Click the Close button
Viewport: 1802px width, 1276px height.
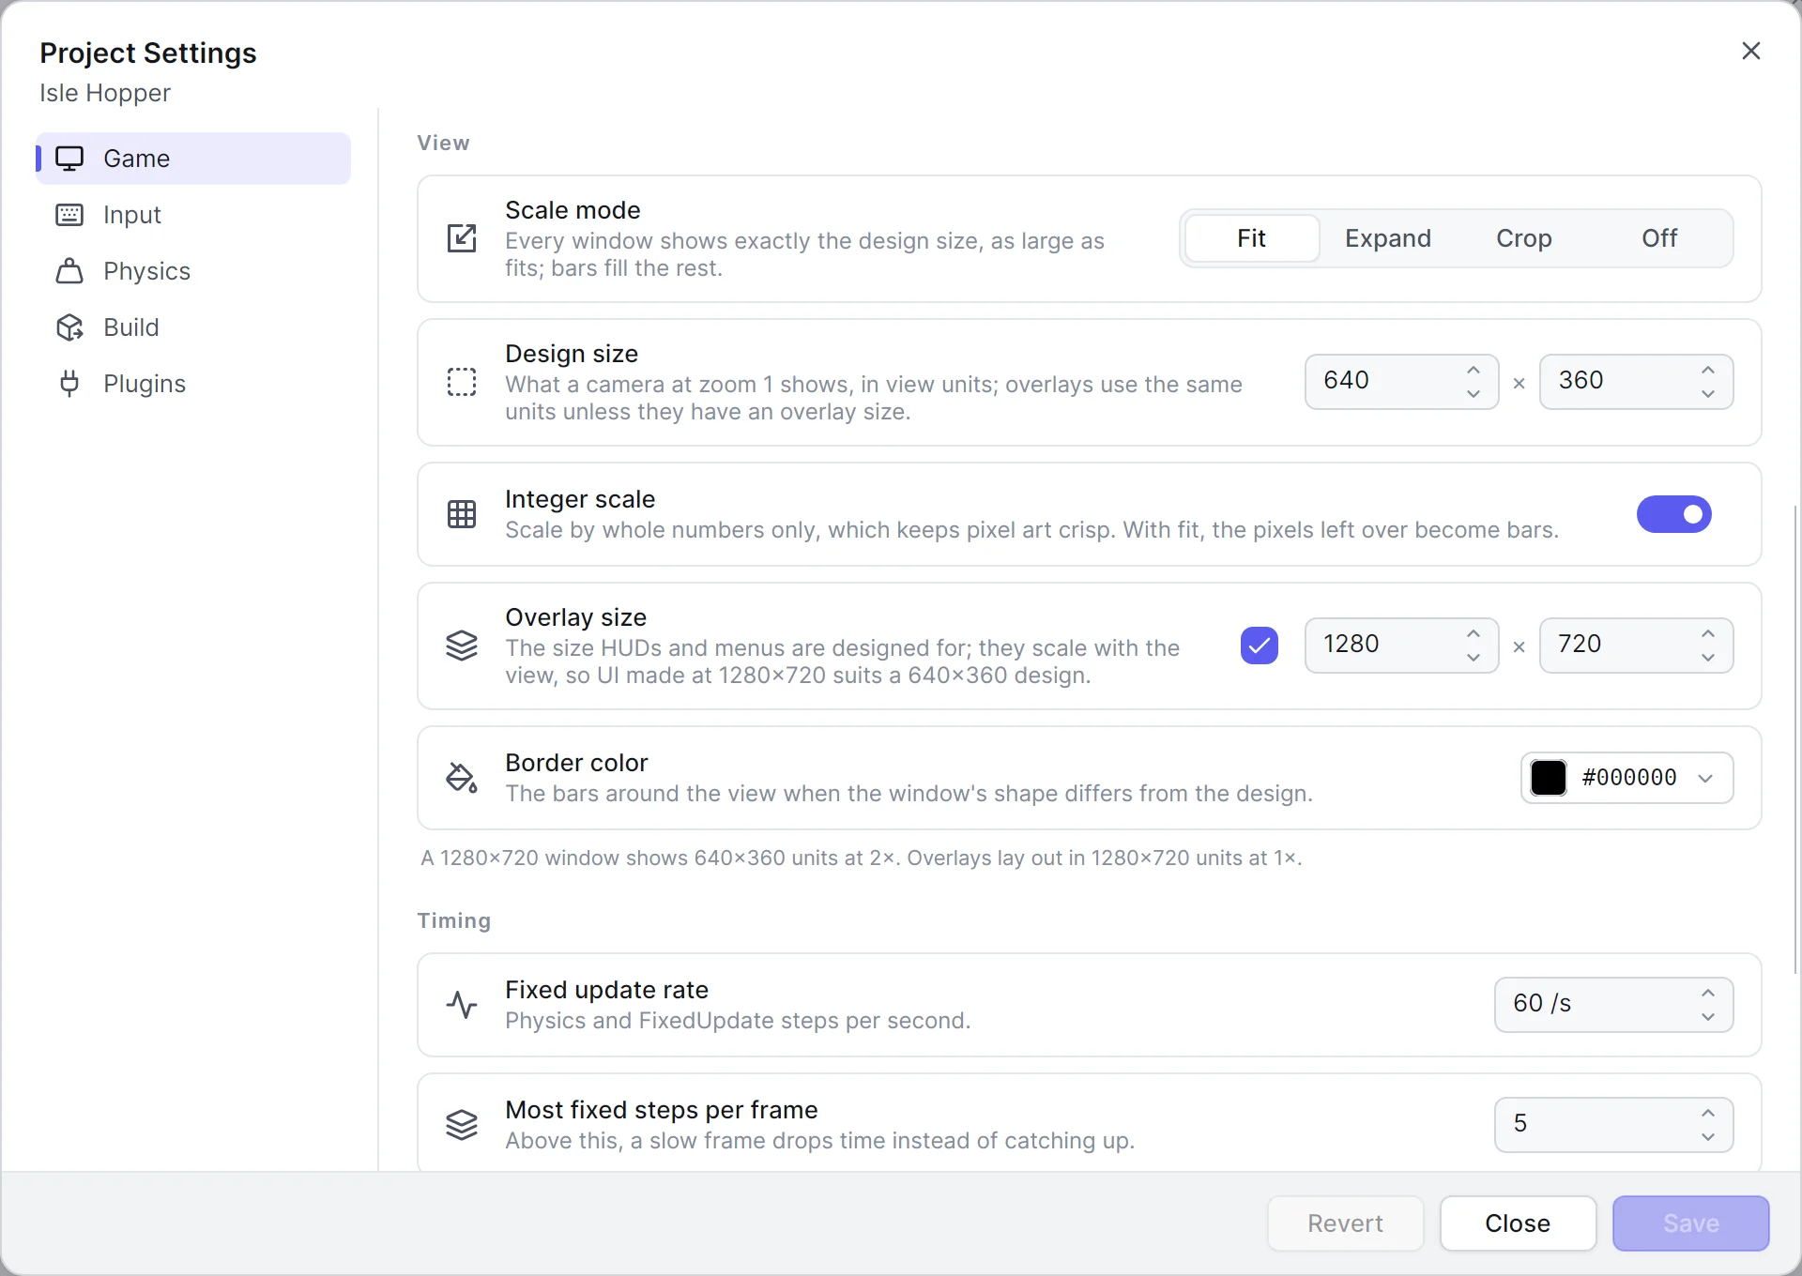pyautogui.click(x=1518, y=1223)
